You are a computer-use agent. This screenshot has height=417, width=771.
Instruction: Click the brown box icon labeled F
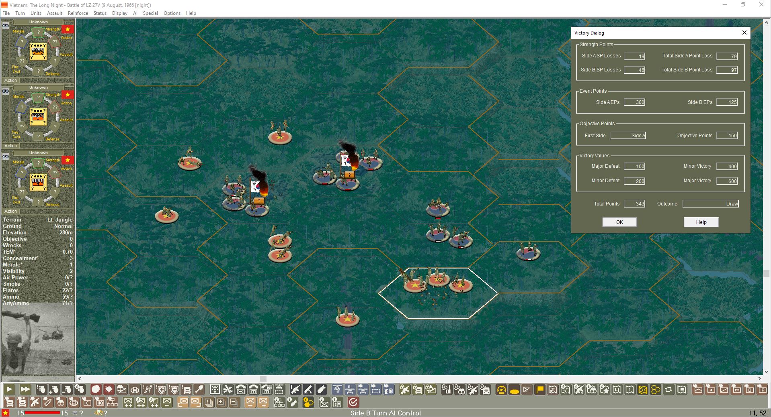[762, 389]
